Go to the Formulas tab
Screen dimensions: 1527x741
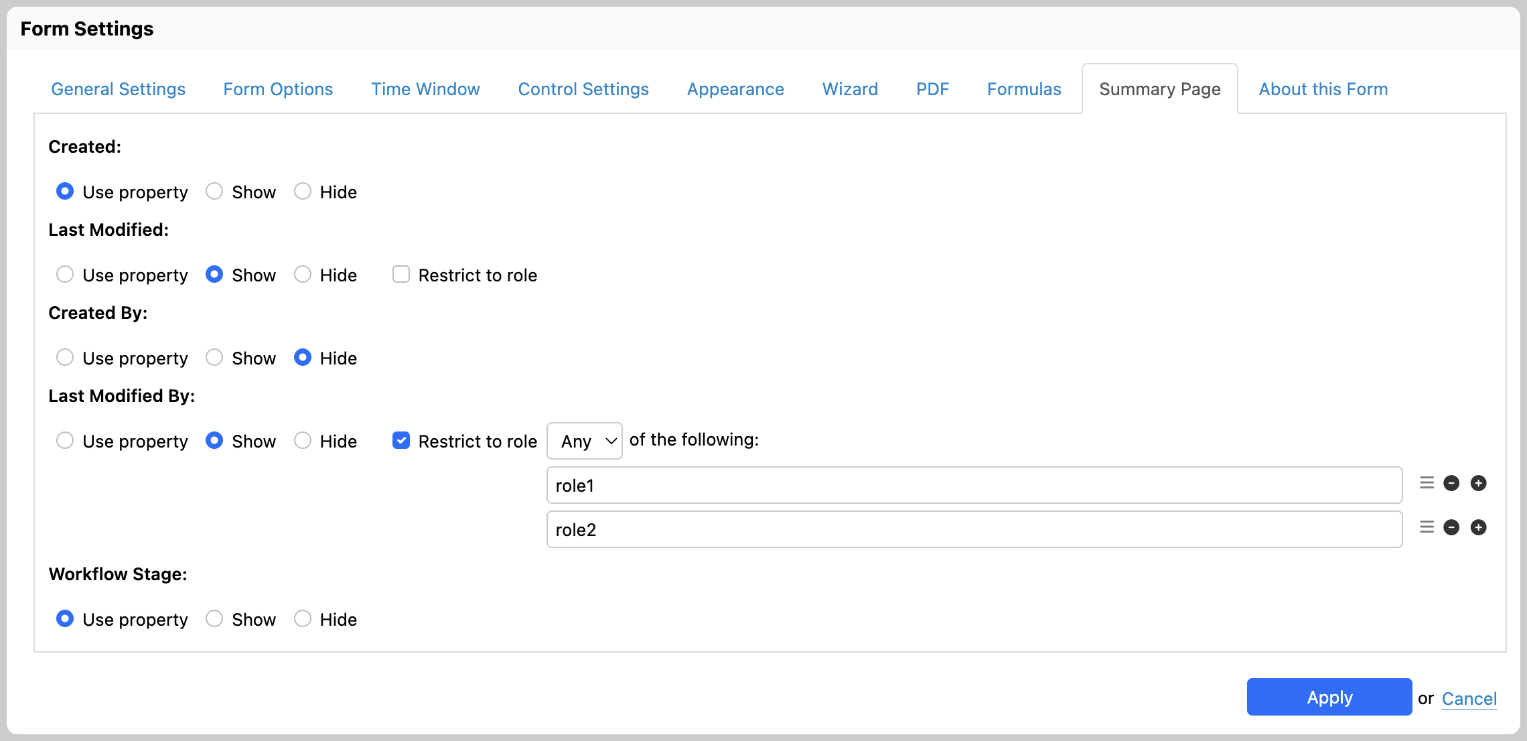point(1023,88)
